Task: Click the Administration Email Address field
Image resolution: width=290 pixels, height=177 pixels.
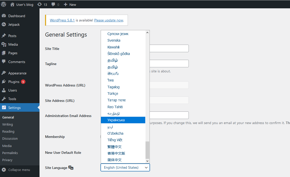Action: point(169,115)
